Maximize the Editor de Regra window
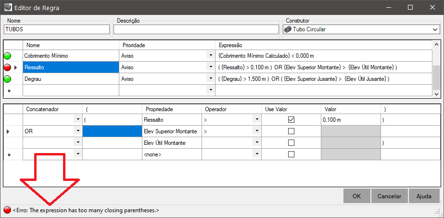 tap(410, 8)
